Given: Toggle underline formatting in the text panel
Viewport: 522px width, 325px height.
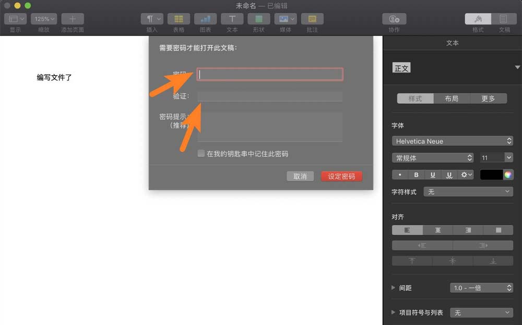Looking at the screenshot, I should 433,175.
